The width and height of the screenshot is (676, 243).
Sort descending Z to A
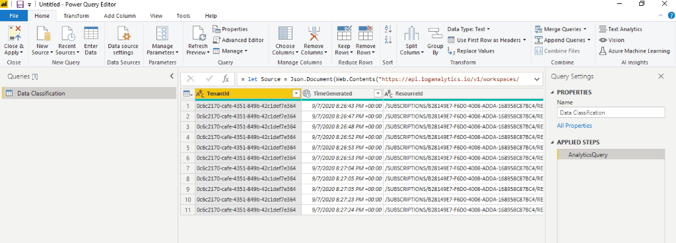[x=388, y=40]
